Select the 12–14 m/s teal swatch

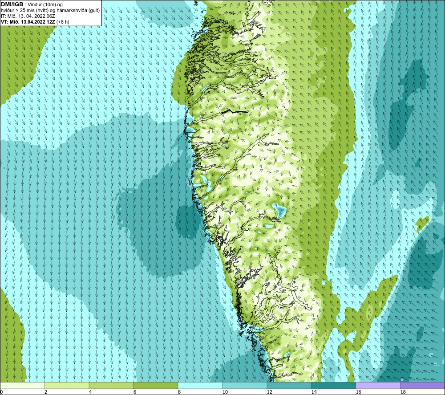click(289, 385)
